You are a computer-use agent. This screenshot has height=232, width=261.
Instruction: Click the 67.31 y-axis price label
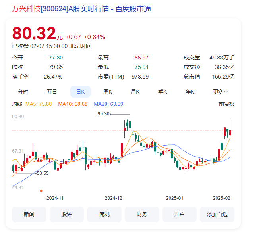point(18,151)
